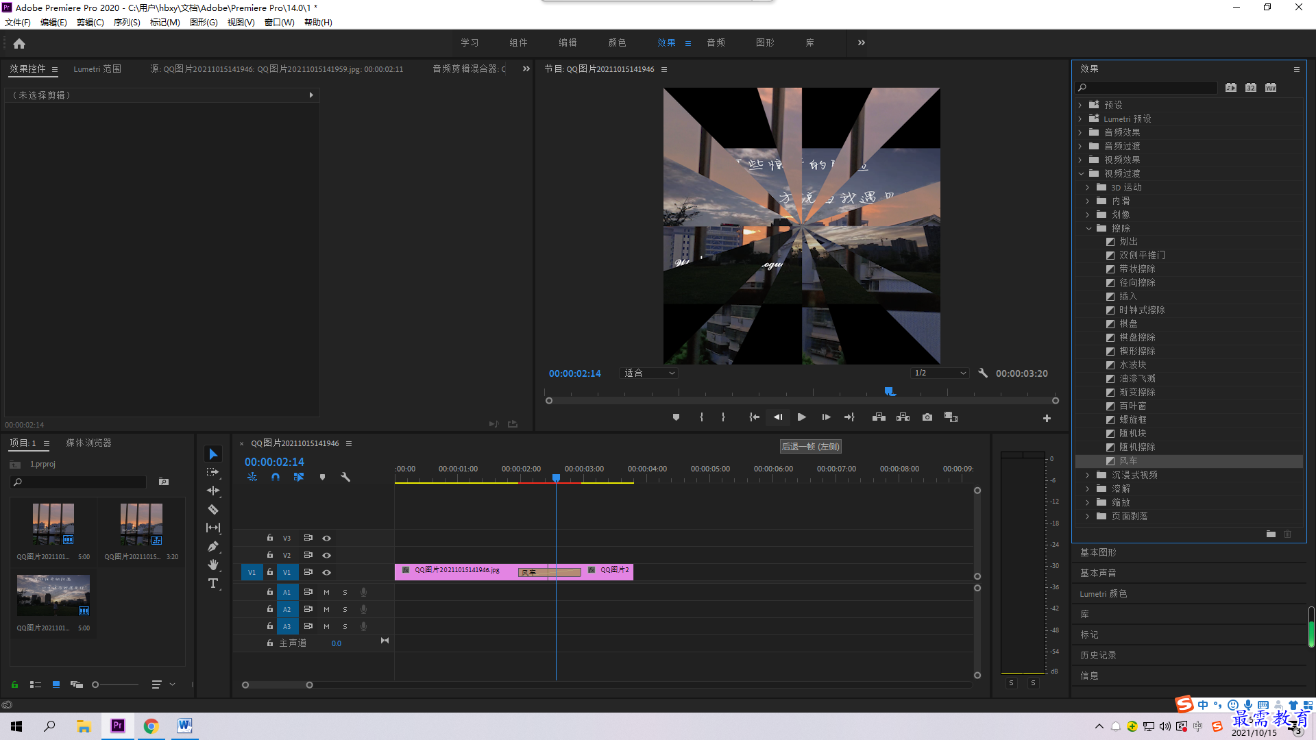The height and width of the screenshot is (740, 1316).
Task: Toggle V3 track output eye
Action: pyautogui.click(x=327, y=539)
